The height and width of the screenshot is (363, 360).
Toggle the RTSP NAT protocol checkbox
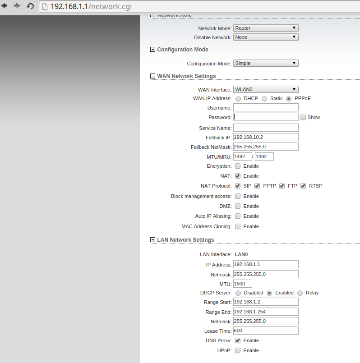tap(303, 186)
